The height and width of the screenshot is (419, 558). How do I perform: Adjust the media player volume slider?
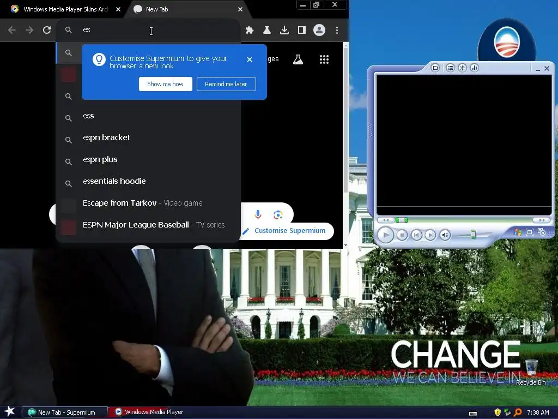click(x=473, y=235)
